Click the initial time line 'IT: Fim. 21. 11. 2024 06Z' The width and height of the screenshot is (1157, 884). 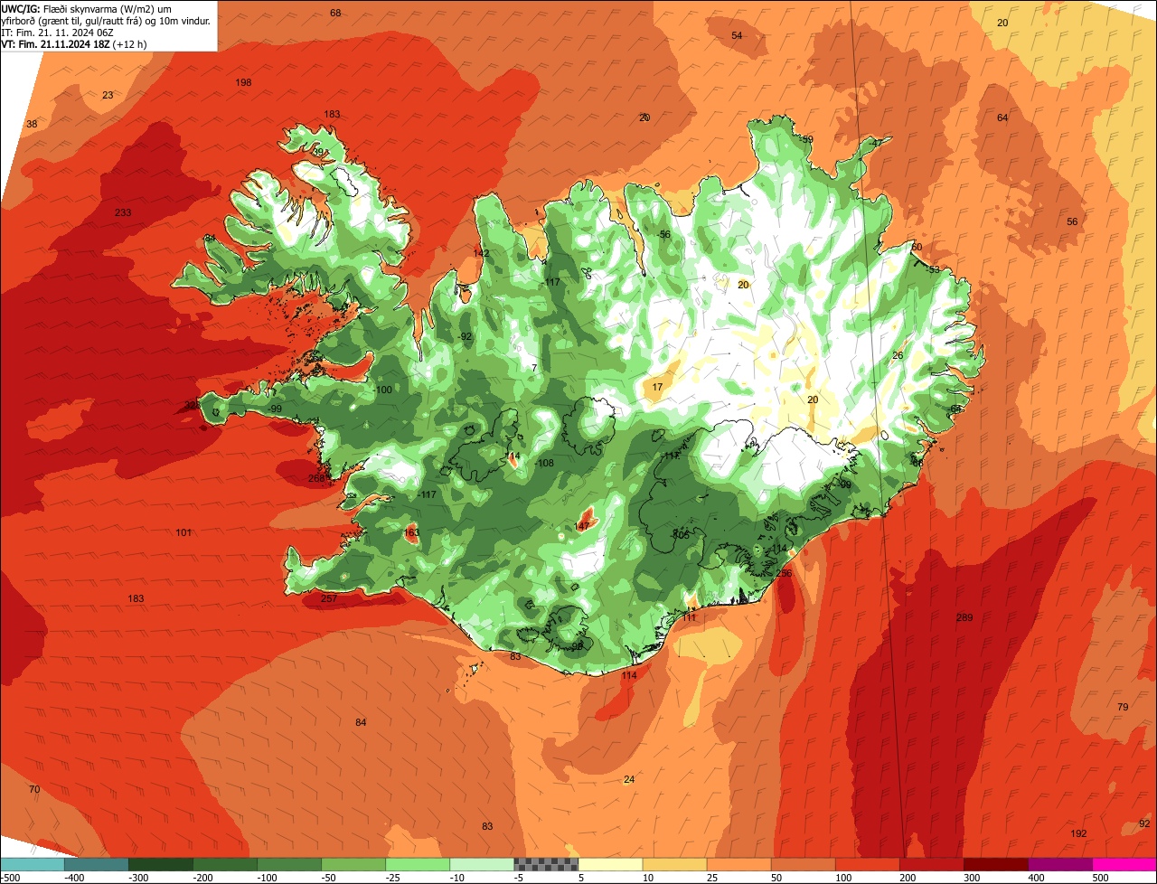point(58,33)
